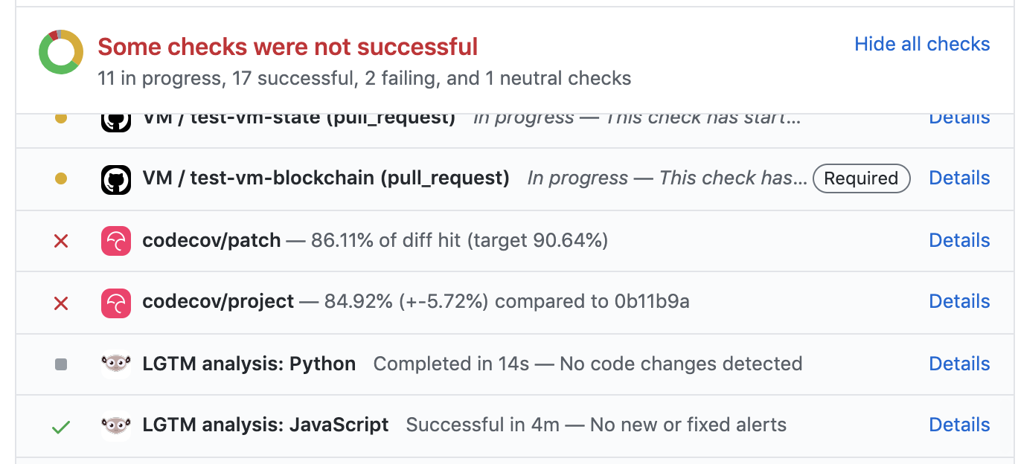The width and height of the screenshot is (1018, 464).
Task: Click the red X icon beside codecov/project
Action: pos(62,302)
